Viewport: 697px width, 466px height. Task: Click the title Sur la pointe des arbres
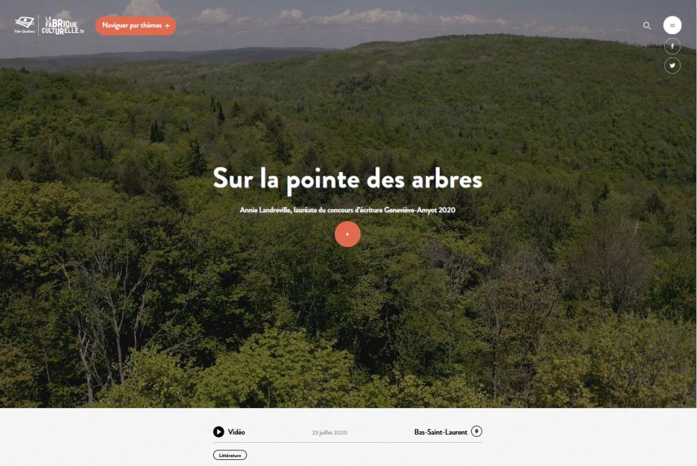[x=348, y=180]
